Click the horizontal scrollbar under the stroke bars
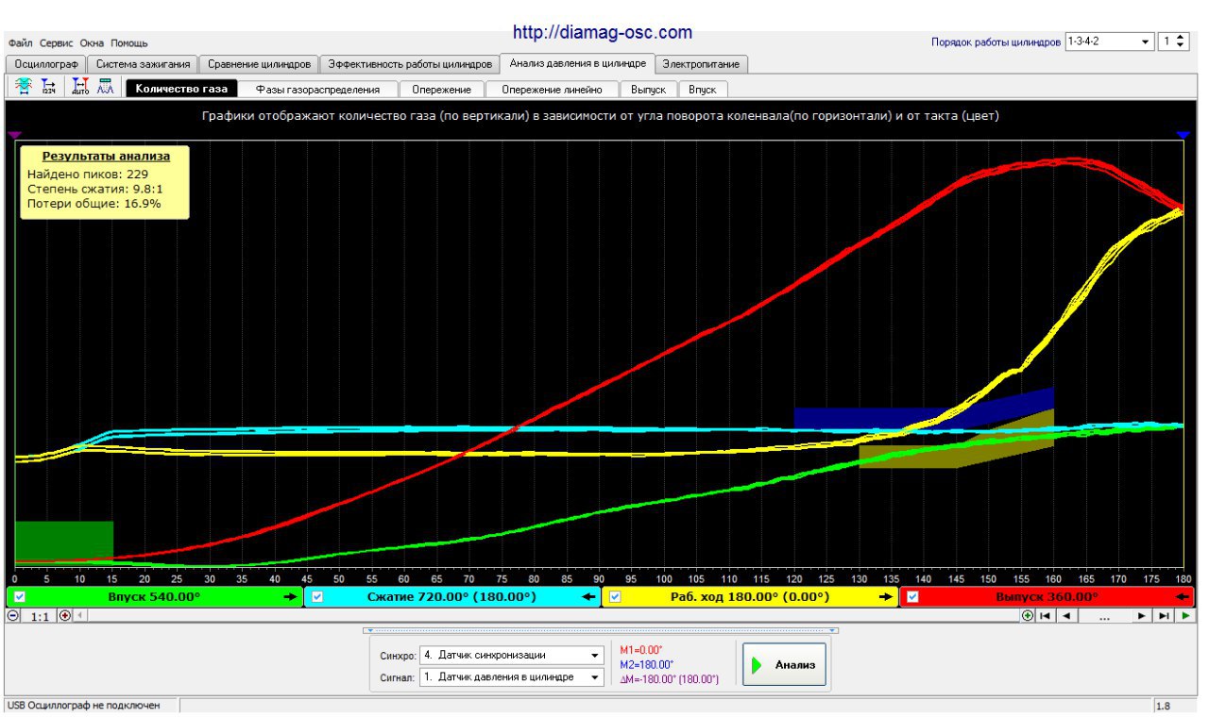The image size is (1209, 717). pos(548,615)
